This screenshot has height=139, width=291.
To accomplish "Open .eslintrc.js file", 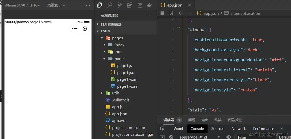I will coord(121,100).
